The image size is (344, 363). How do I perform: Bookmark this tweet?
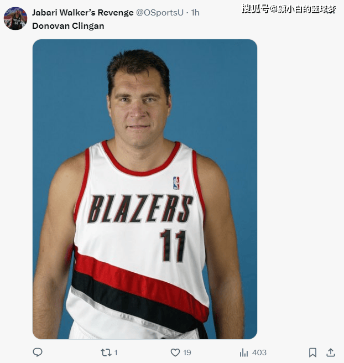coord(312,352)
